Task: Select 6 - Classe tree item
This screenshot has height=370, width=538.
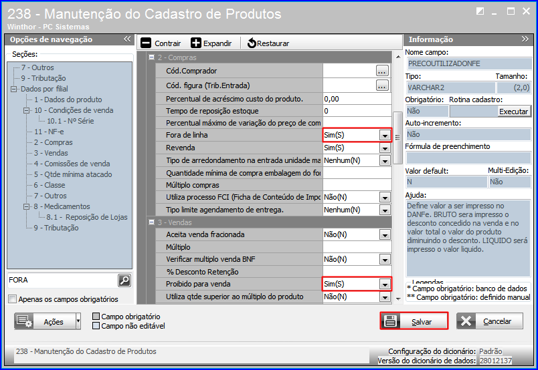Action: pyautogui.click(x=50, y=185)
